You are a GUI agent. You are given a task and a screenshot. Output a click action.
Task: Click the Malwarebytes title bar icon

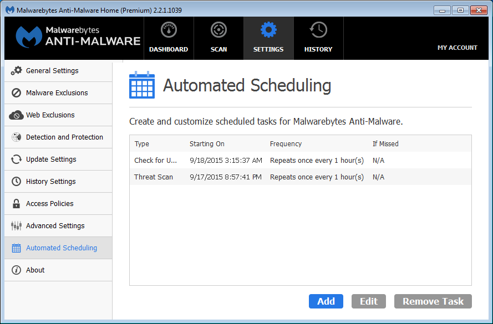click(10, 10)
